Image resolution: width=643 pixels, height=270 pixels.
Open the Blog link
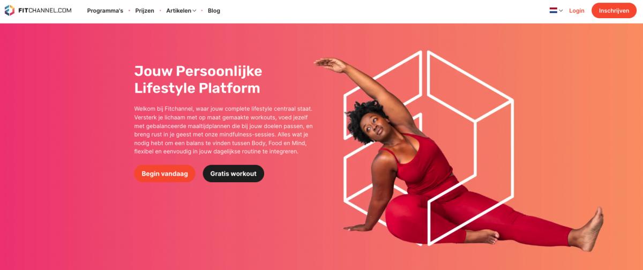pyautogui.click(x=214, y=11)
